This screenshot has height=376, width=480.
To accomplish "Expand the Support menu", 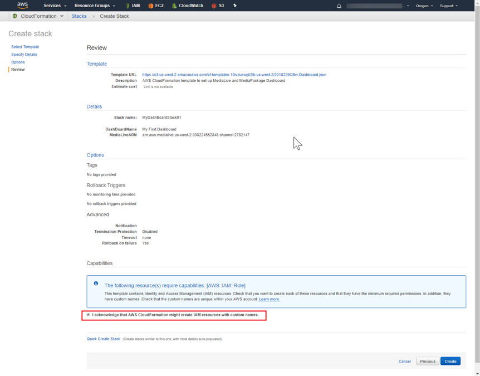I will (x=449, y=6).
